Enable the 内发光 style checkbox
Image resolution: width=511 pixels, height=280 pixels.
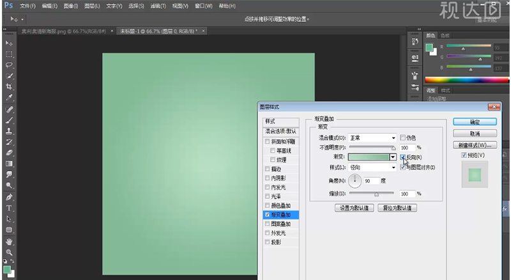coord(268,187)
